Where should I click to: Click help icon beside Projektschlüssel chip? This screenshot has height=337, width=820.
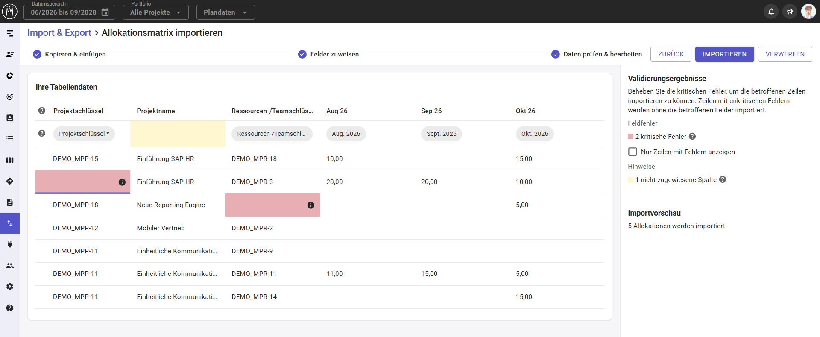(x=42, y=133)
